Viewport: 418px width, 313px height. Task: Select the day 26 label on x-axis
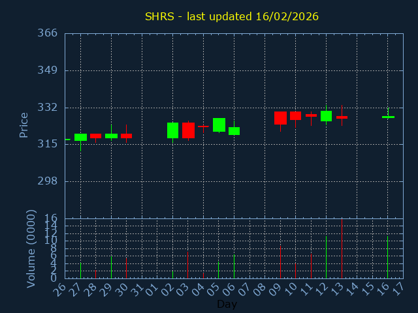tap(59, 289)
